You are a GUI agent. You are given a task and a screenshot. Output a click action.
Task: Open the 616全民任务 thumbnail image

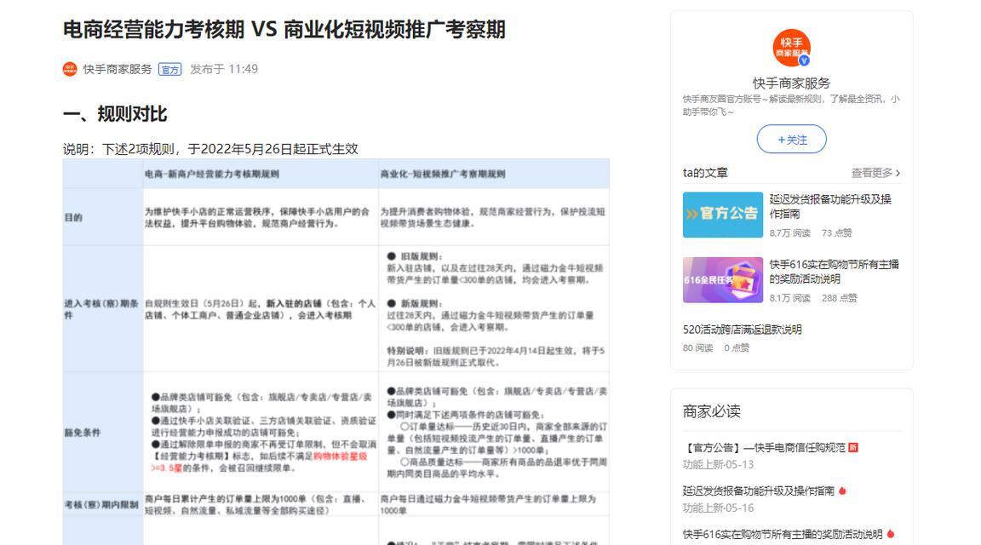point(723,279)
